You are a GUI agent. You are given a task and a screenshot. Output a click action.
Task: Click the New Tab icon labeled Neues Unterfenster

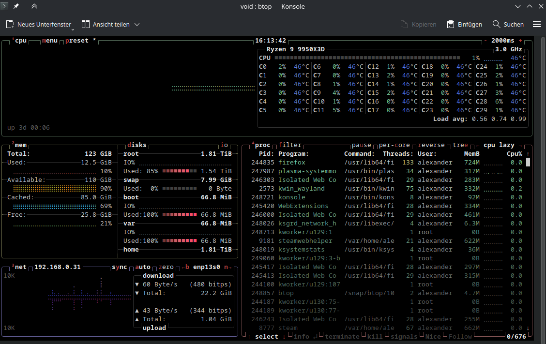(x=10, y=24)
